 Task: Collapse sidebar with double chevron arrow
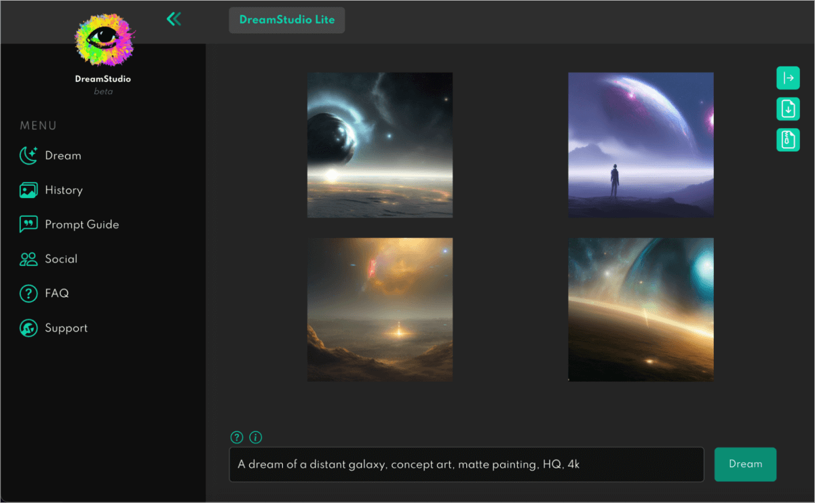point(174,19)
